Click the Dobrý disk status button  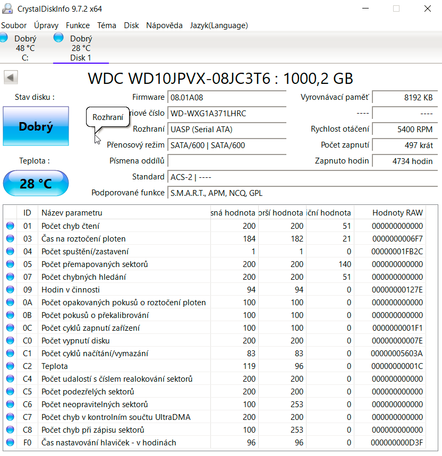click(36, 126)
